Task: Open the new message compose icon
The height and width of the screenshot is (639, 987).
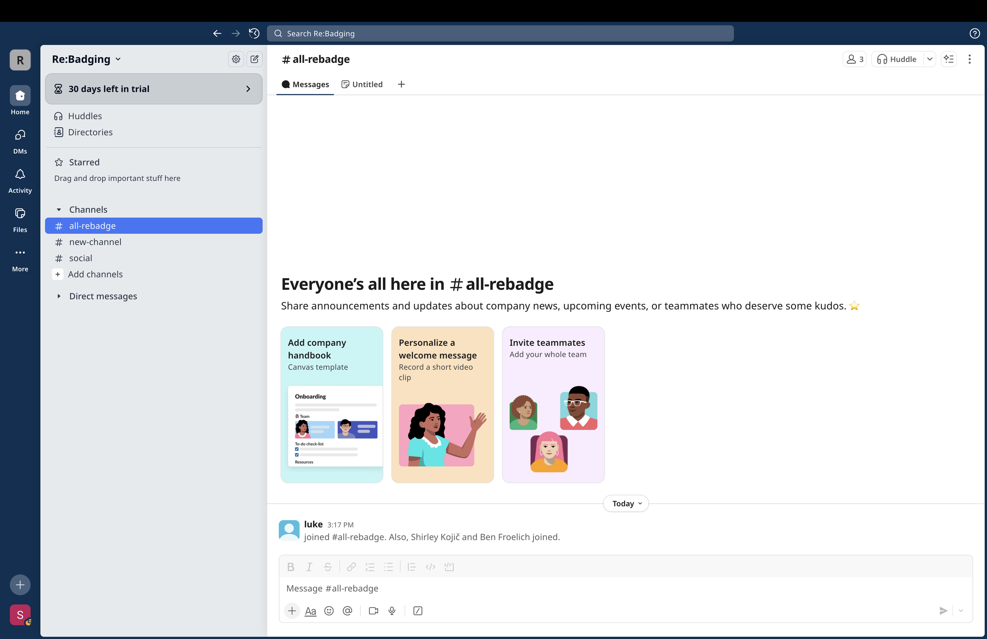Action: pos(254,59)
